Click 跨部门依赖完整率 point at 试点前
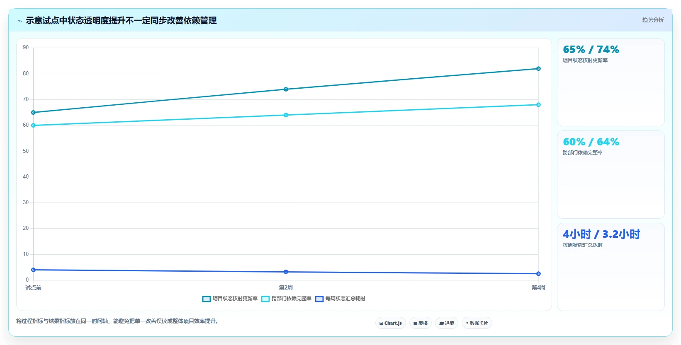 coord(34,125)
